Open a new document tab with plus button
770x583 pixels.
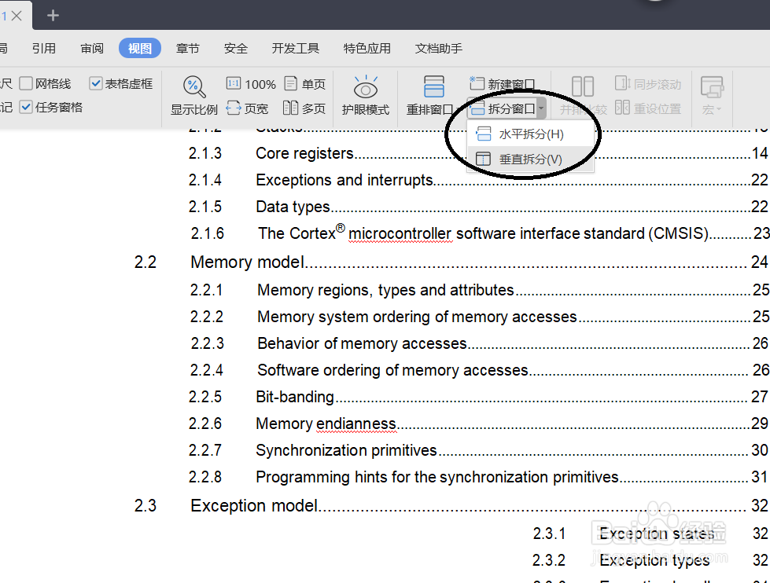(x=52, y=14)
